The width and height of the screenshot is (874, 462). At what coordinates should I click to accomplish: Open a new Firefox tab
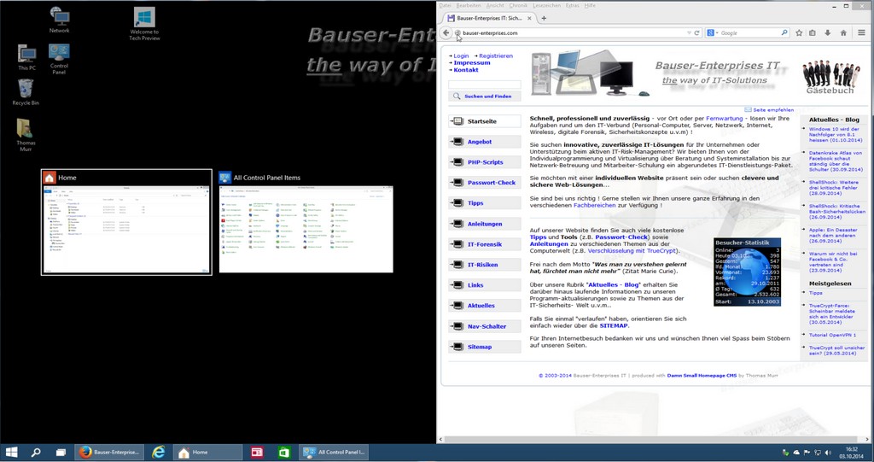click(544, 18)
